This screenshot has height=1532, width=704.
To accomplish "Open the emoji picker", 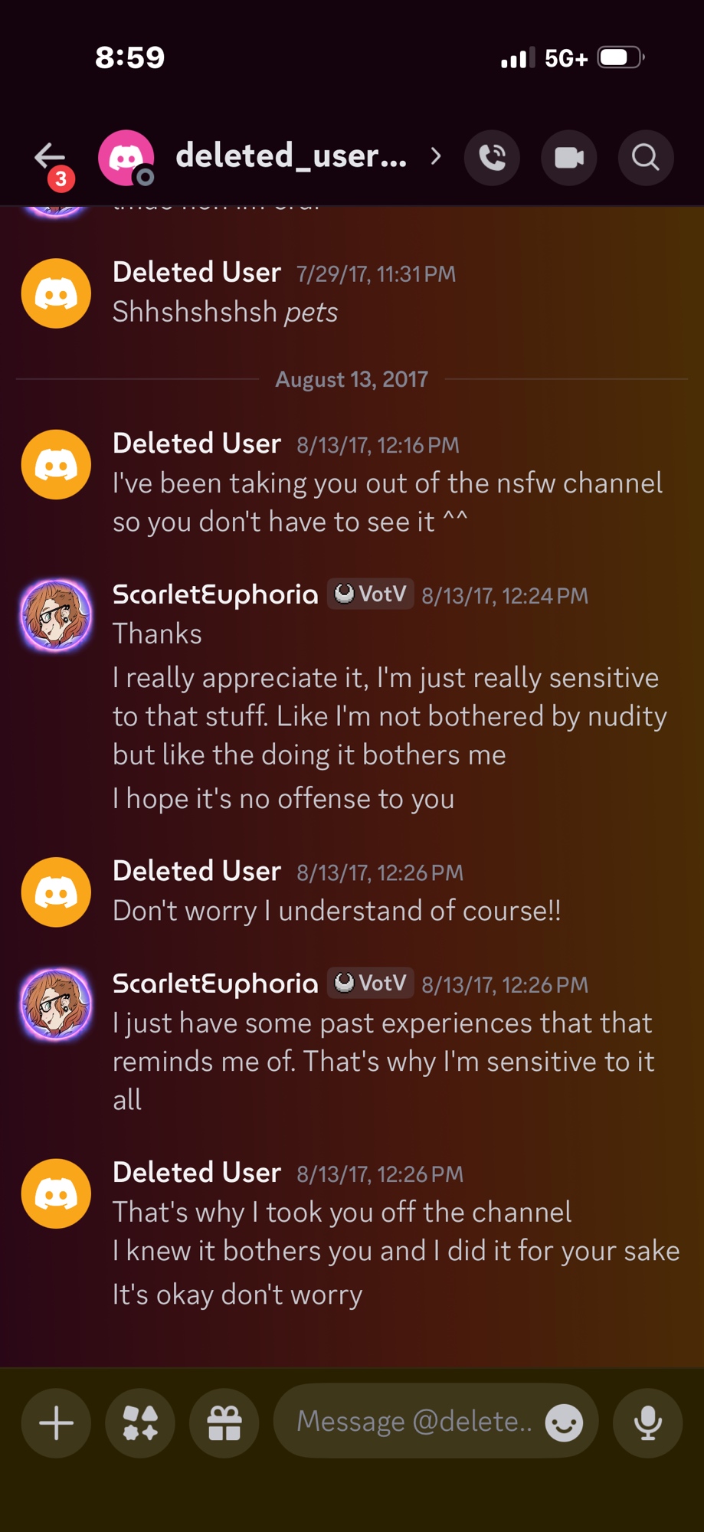I will (x=564, y=1423).
